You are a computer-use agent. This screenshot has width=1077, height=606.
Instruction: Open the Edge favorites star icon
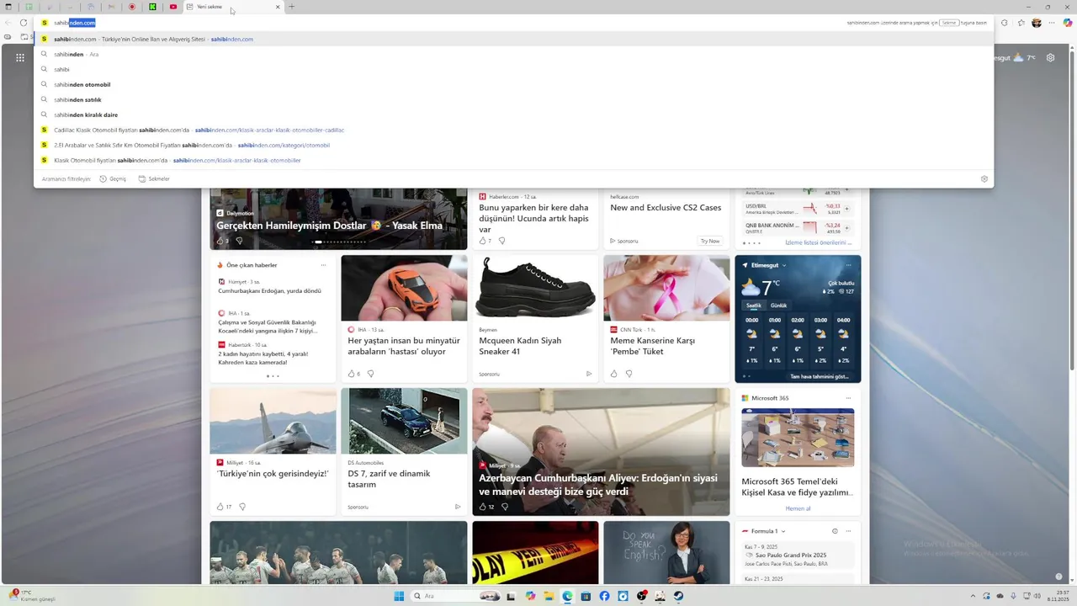(x=1020, y=23)
